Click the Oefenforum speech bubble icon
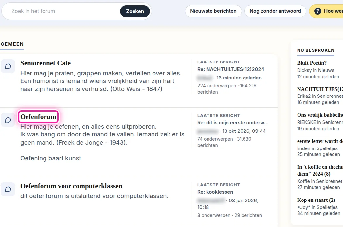This screenshot has width=343, height=227. click(x=8, y=120)
